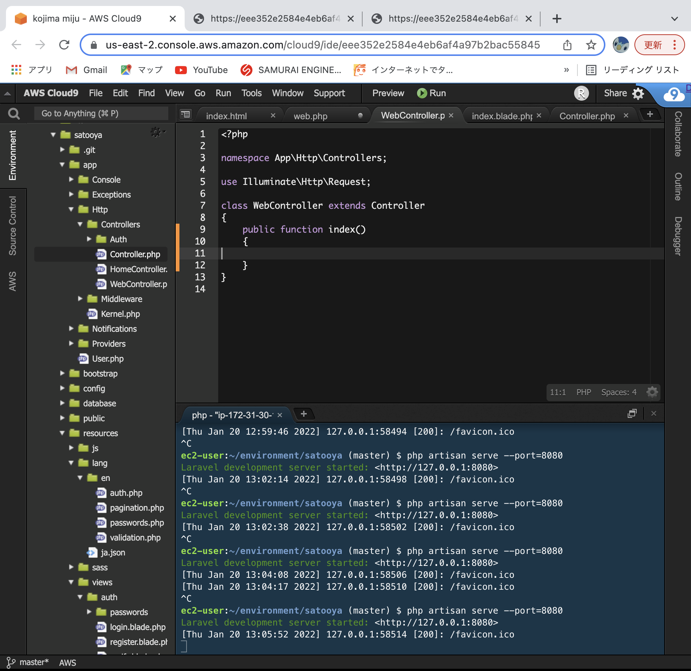The image size is (691, 671).
Task: Open the Collaborate side panel
Action: tap(678, 134)
